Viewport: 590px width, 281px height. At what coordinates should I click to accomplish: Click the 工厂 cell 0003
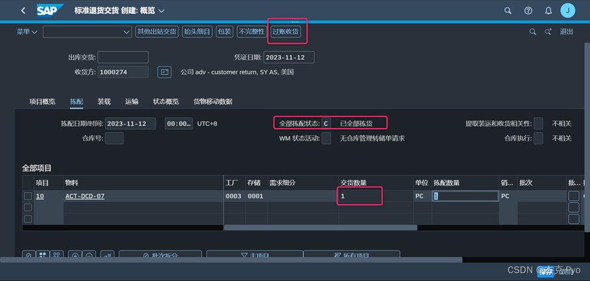click(234, 196)
